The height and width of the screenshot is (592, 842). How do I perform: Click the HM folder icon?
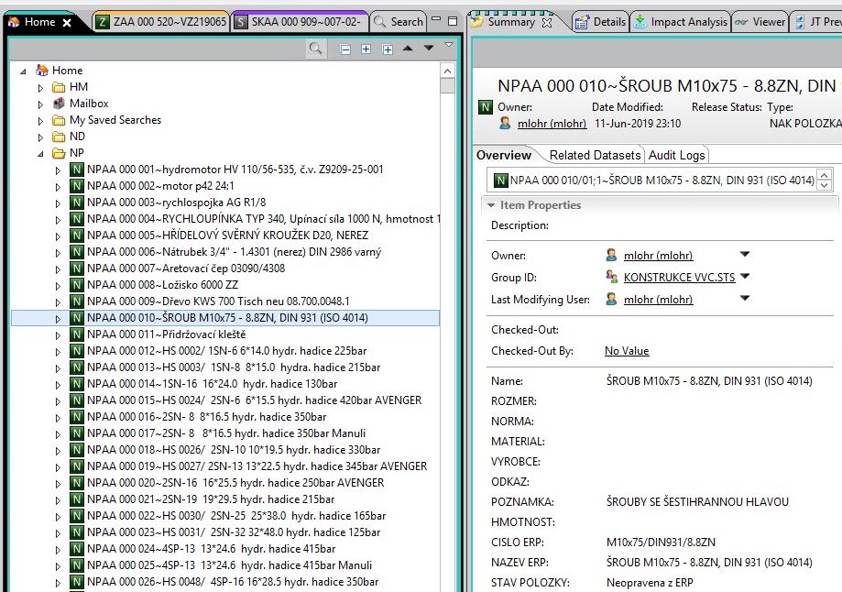[x=59, y=87]
